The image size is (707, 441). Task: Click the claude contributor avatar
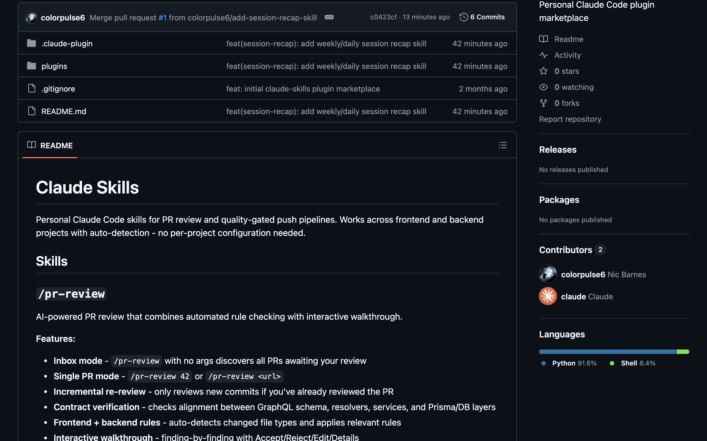click(x=548, y=296)
